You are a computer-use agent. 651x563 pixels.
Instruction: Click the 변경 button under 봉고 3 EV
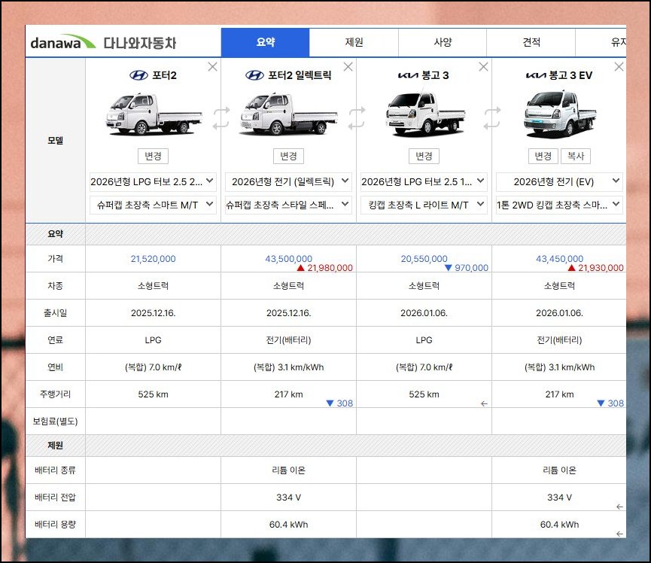click(543, 156)
